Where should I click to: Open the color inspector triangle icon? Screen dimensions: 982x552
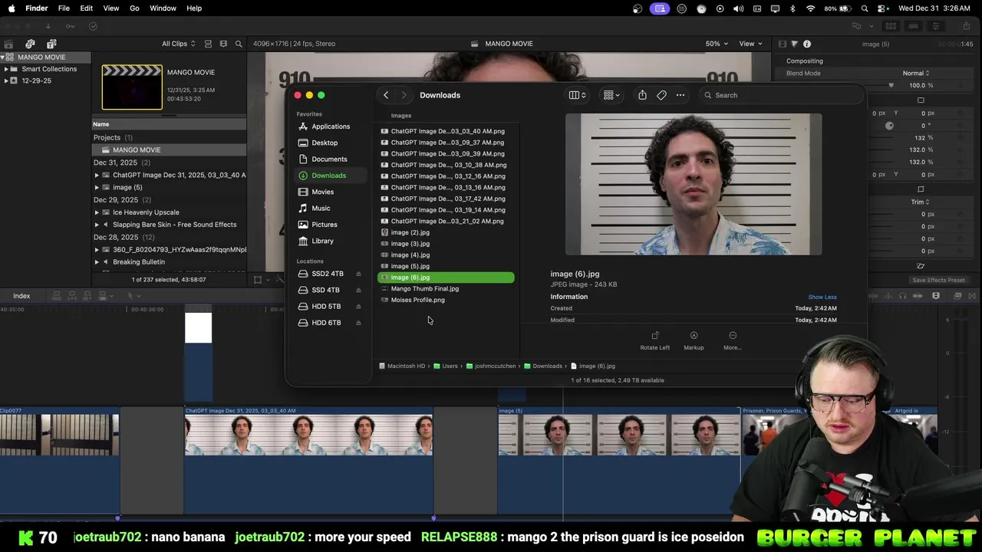pos(794,44)
